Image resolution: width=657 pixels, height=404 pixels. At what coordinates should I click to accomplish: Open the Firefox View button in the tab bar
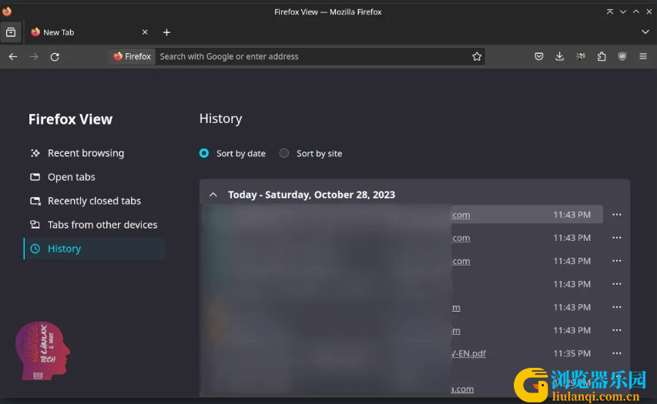(11, 32)
